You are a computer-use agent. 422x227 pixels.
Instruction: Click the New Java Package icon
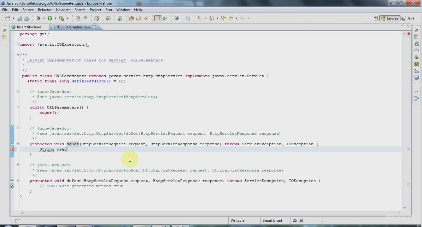78,18
